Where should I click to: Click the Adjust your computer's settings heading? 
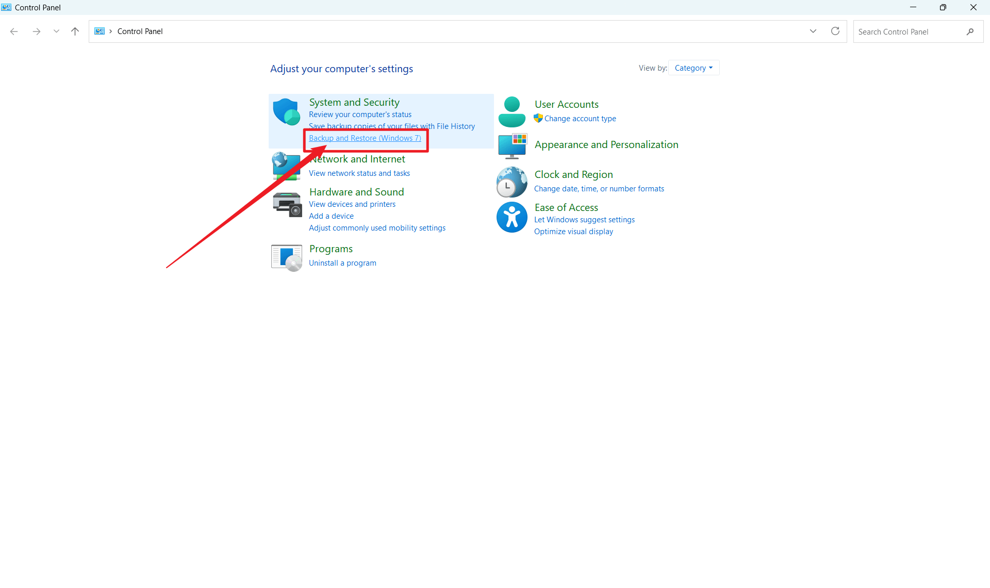click(341, 69)
